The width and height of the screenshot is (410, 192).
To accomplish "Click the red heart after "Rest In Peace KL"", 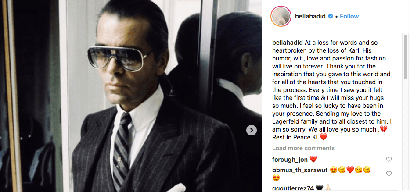I will pos(324,137).
